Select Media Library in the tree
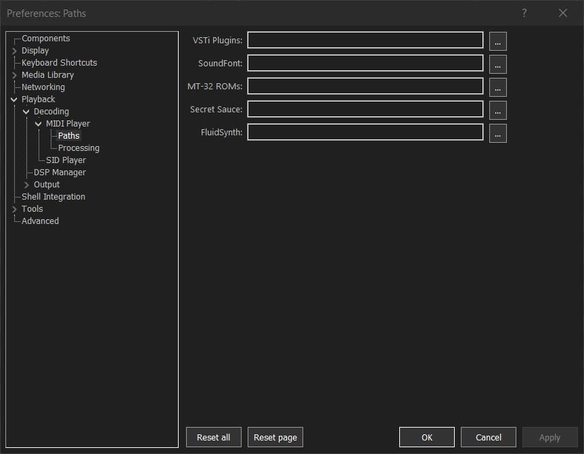The image size is (584, 454). 47,75
